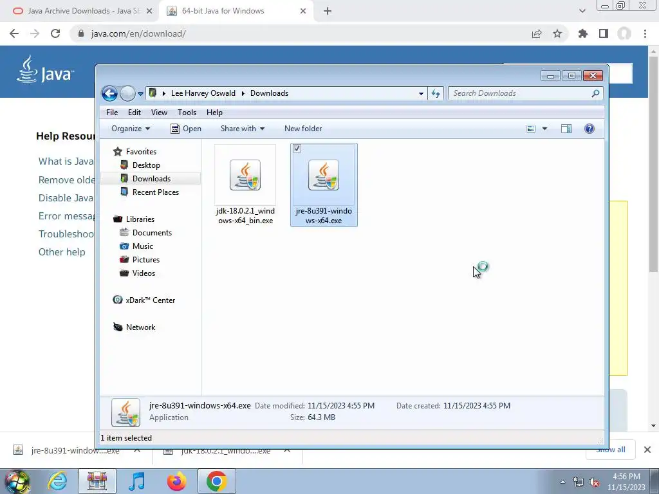Image resolution: width=659 pixels, height=494 pixels.
Task: Open Videos library
Action: (144, 273)
